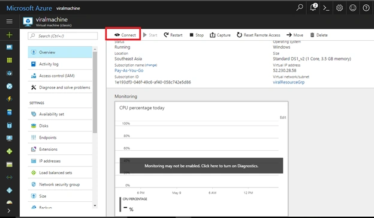Image resolution: width=374 pixels, height=218 pixels.
Task: Click the Subscription ID value
Action: coord(153,82)
